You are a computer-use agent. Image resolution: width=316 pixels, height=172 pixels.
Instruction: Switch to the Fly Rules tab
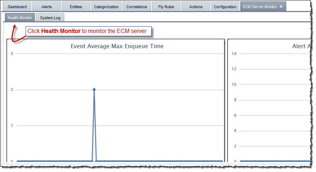[x=166, y=7]
